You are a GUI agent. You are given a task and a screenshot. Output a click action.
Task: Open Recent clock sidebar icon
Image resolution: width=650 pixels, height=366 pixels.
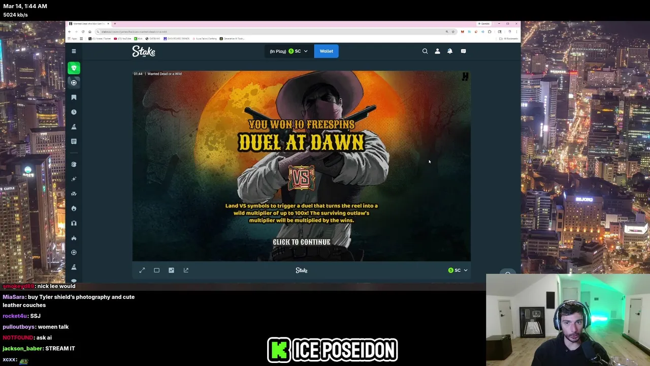74,112
